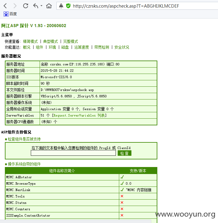Click the MSWC.Tools component name

[16, 196]
